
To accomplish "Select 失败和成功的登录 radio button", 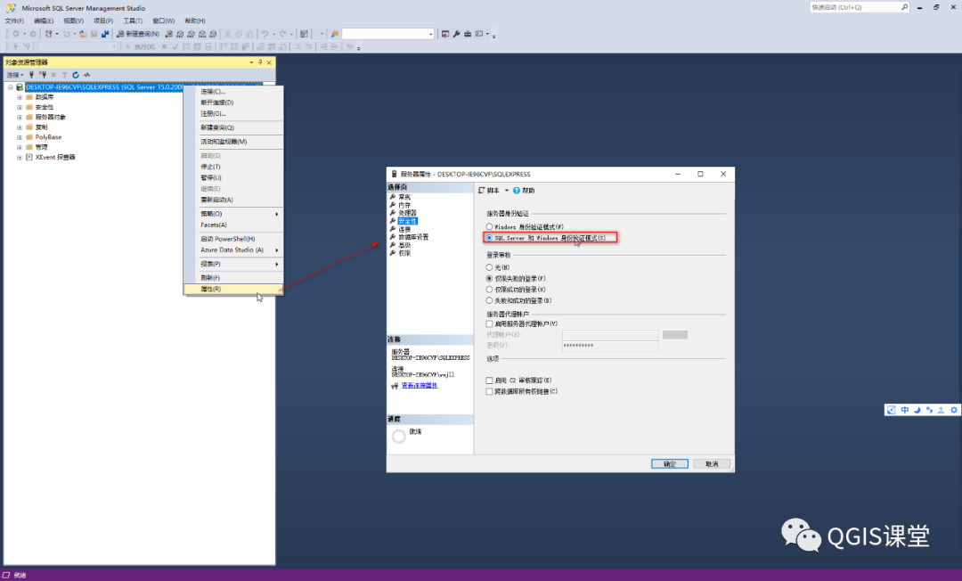I will pos(489,300).
